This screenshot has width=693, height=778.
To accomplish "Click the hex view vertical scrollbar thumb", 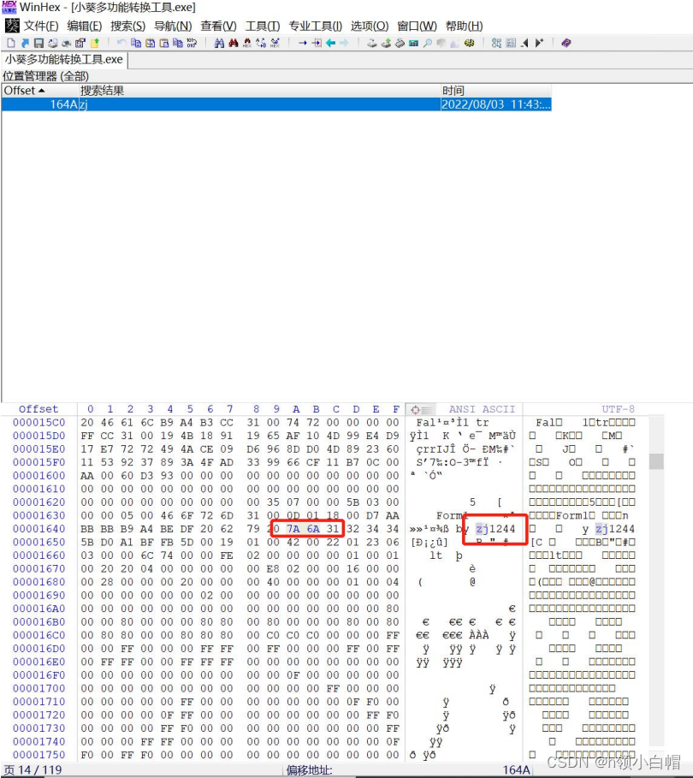I will (x=656, y=461).
